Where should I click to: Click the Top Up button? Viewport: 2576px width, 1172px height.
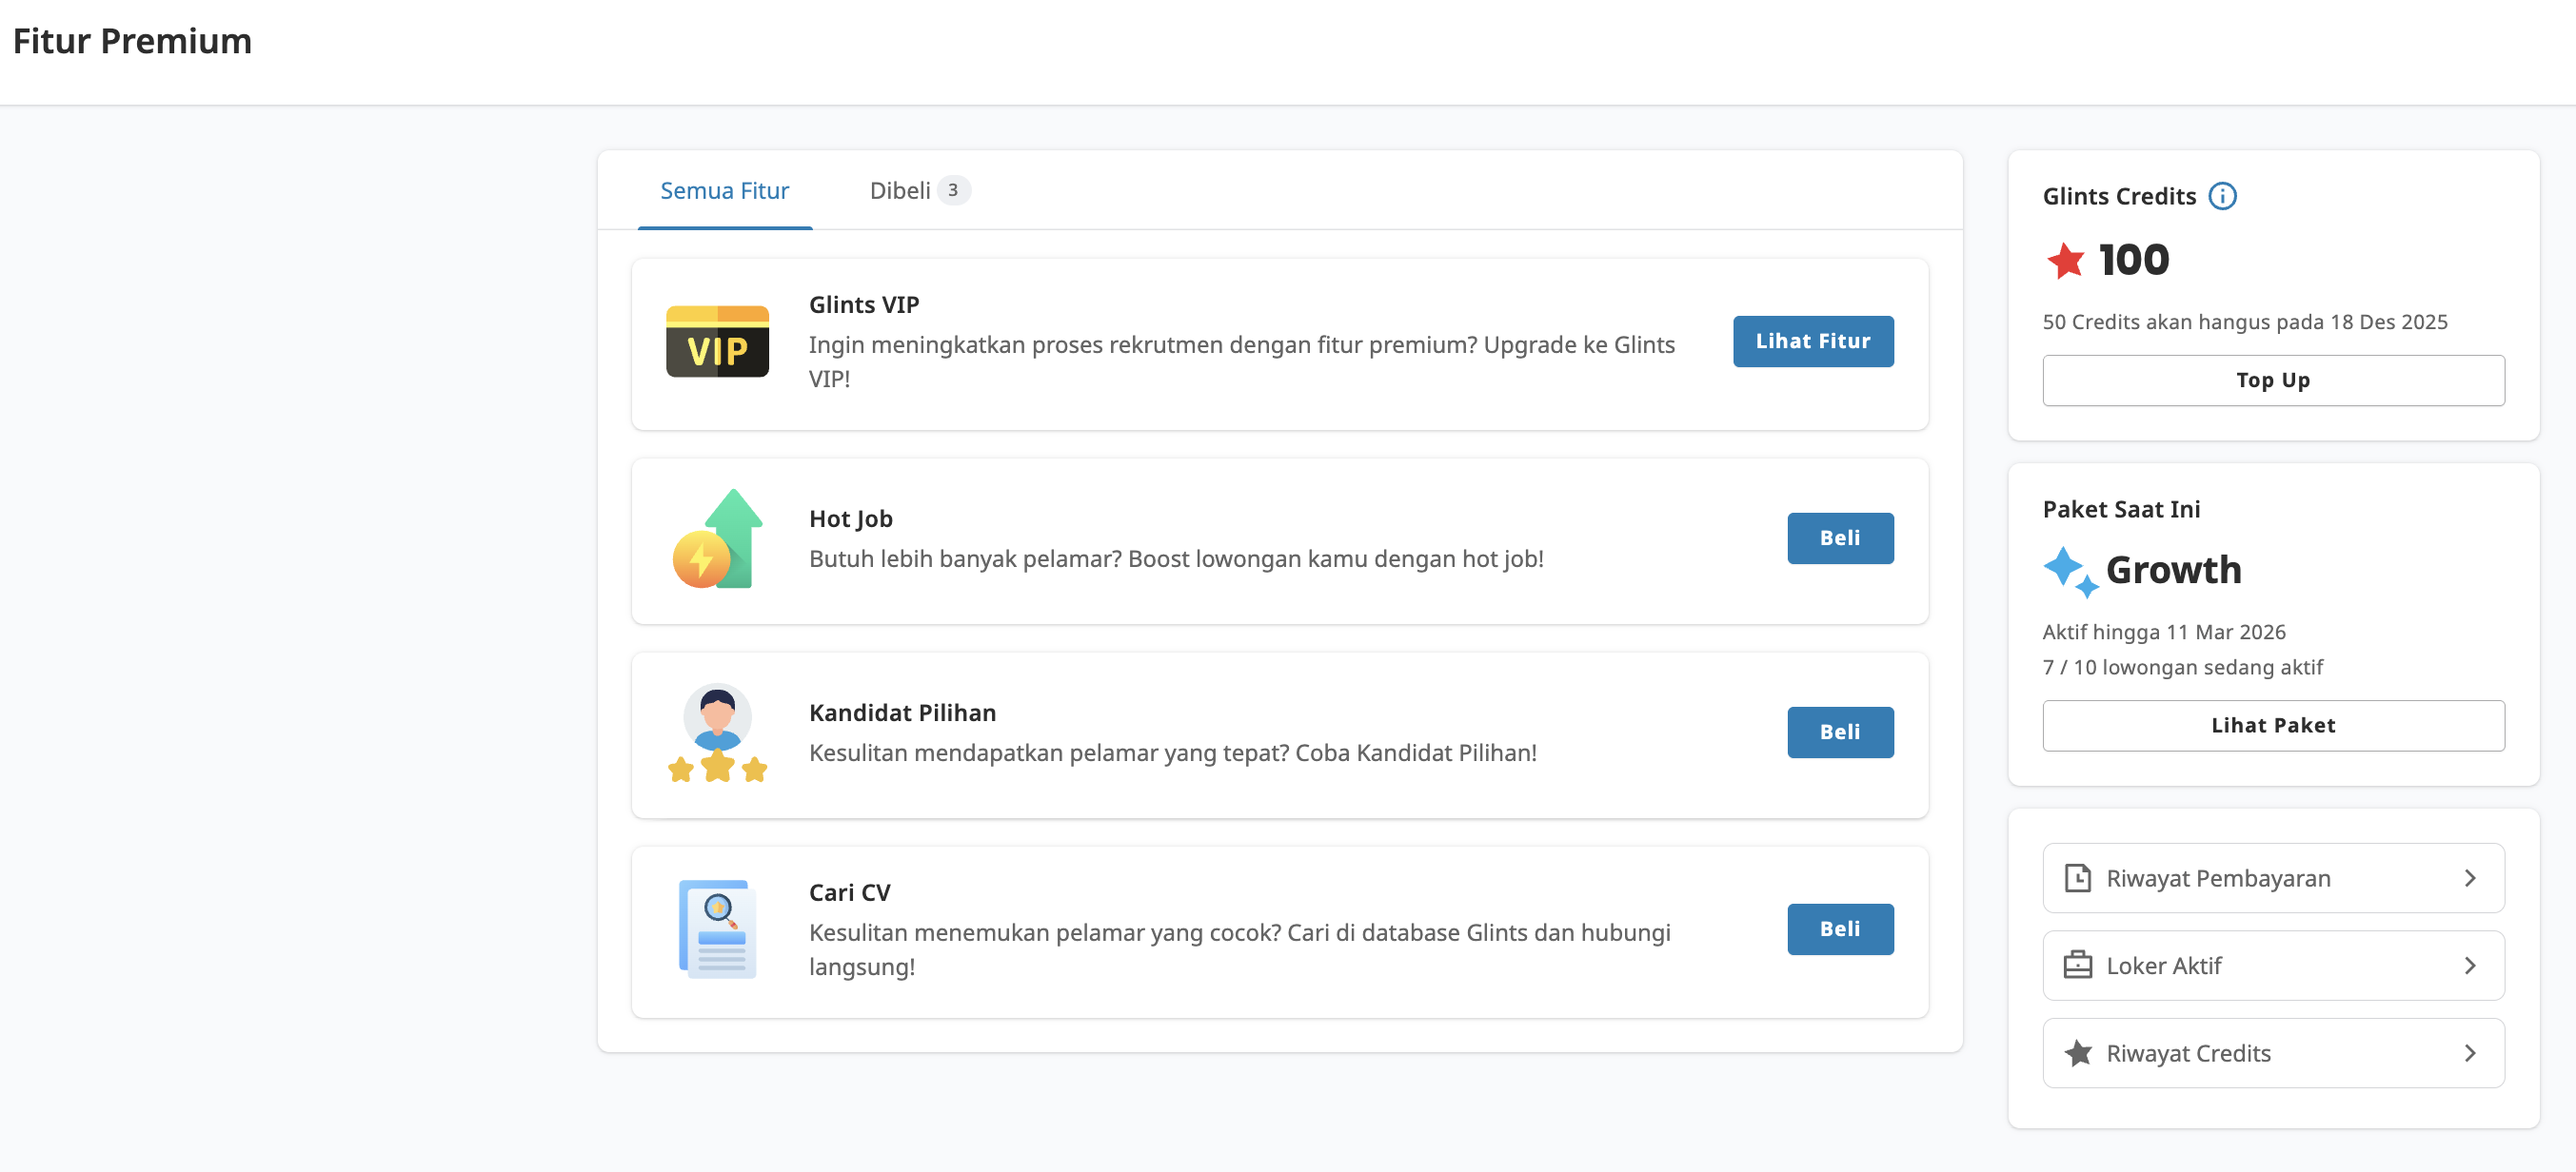(2272, 380)
